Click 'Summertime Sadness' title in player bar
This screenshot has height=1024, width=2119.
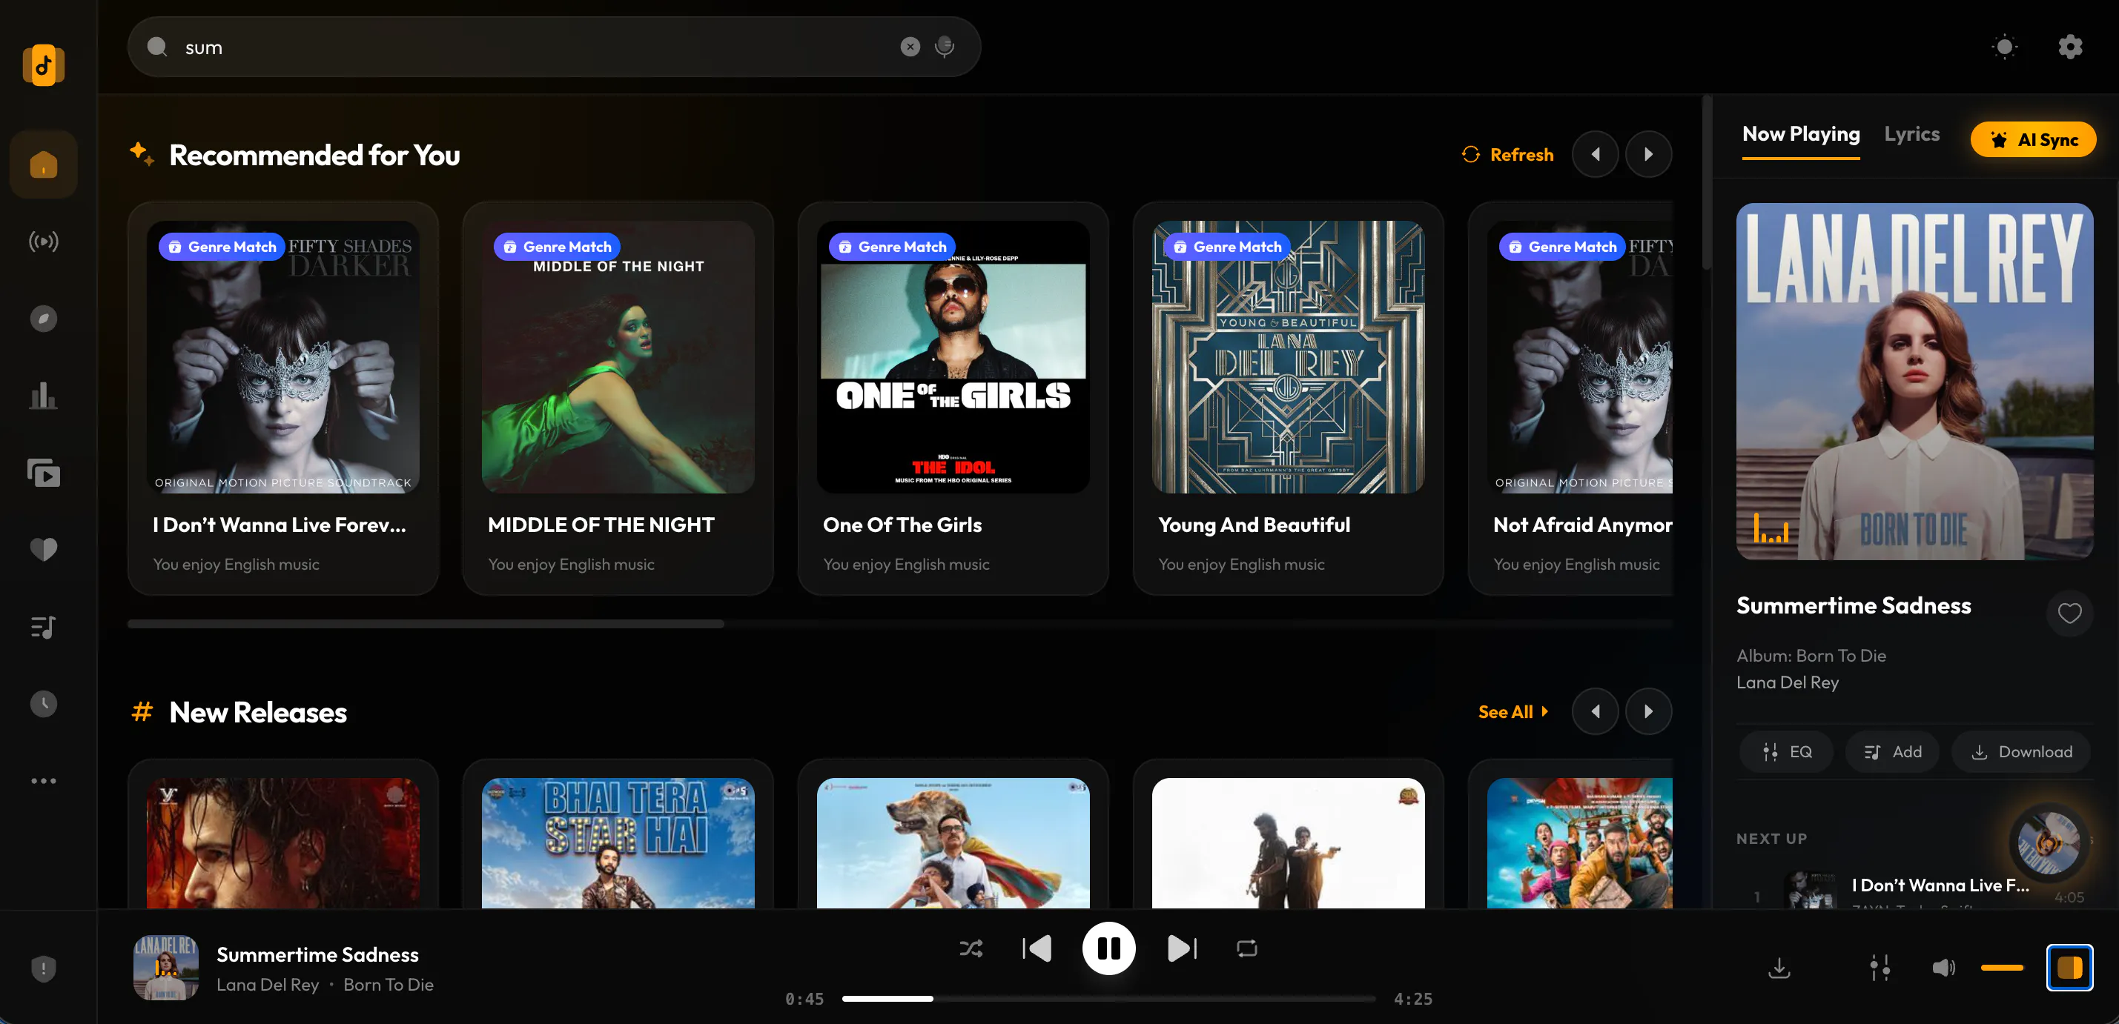[x=317, y=954]
